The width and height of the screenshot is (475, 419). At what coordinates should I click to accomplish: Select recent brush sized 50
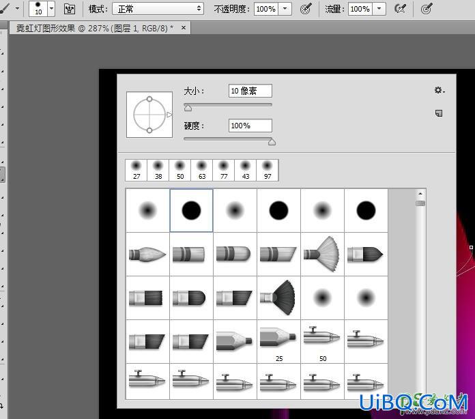[180, 171]
